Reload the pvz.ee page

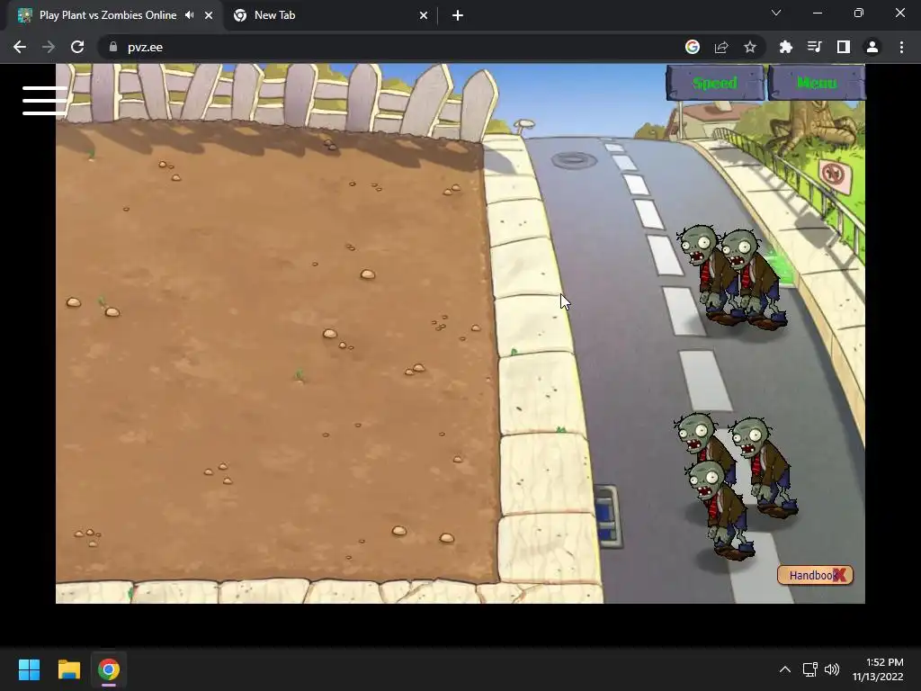point(77,47)
